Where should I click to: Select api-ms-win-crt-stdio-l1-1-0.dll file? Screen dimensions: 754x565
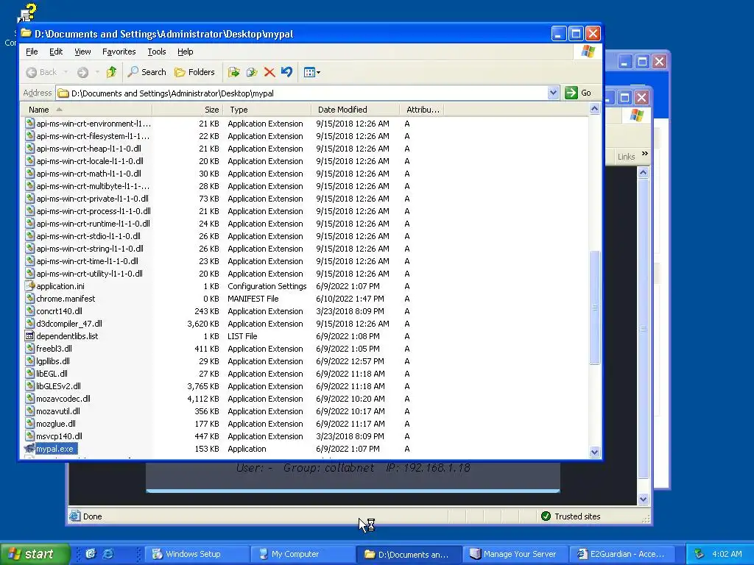pos(88,236)
